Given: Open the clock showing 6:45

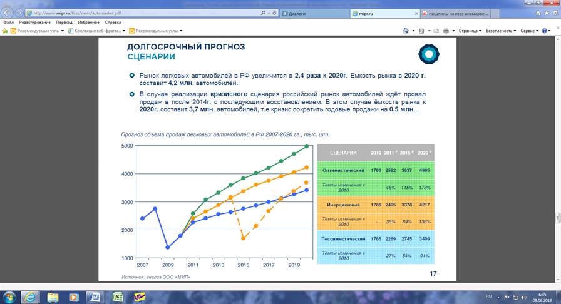Looking at the screenshot, I should point(542,298).
